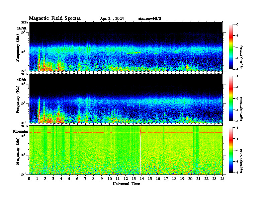Screen dimensions: 265x205
Task: Click the 'dH/dt' panel label
Action: click(x=21, y=28)
